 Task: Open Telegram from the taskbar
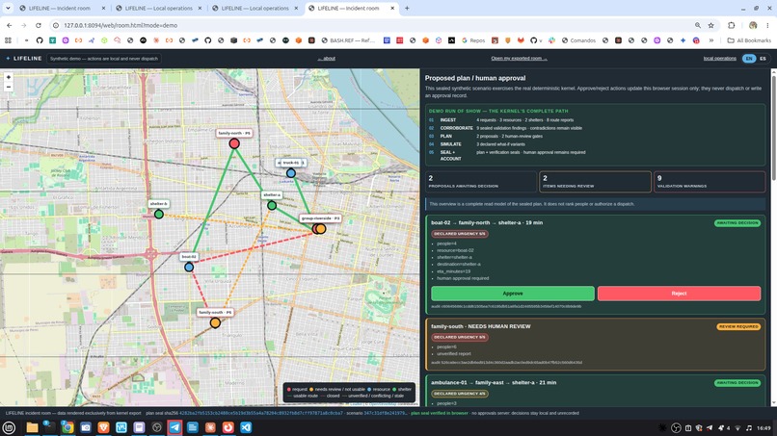tap(174, 427)
